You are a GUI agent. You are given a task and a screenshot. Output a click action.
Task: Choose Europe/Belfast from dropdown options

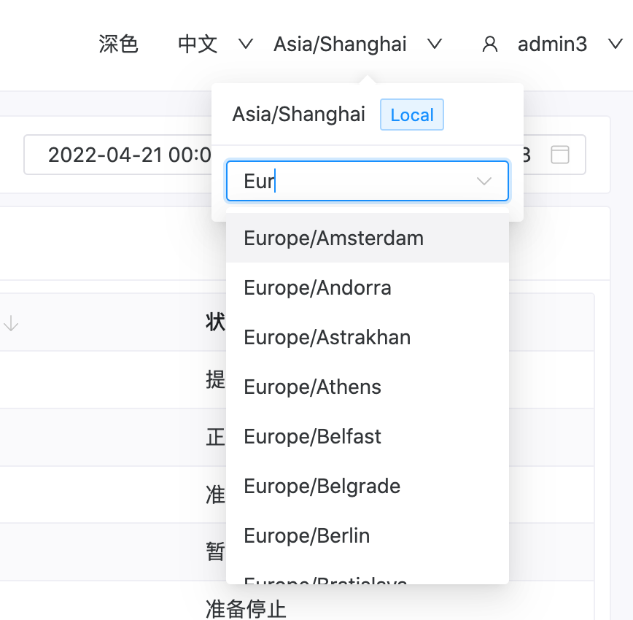coord(312,437)
